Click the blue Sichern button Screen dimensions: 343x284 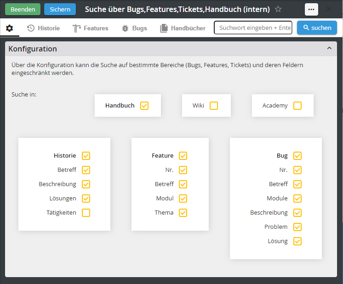[x=60, y=9]
